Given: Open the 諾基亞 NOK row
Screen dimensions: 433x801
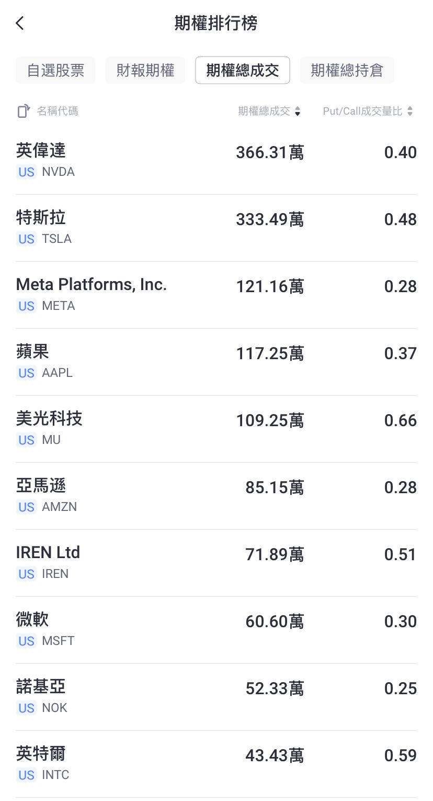Looking at the screenshot, I should click(216, 697).
